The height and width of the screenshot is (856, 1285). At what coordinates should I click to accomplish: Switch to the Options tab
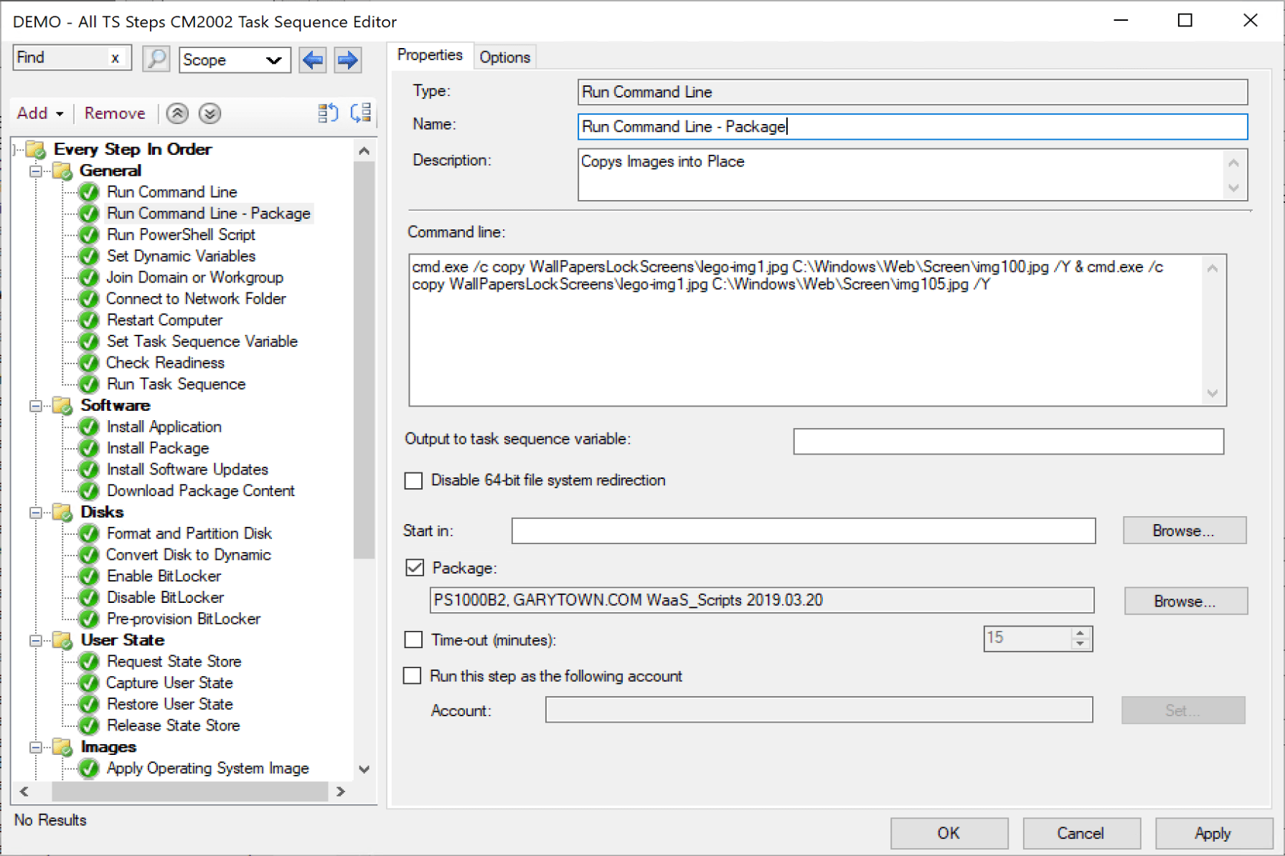[504, 57]
